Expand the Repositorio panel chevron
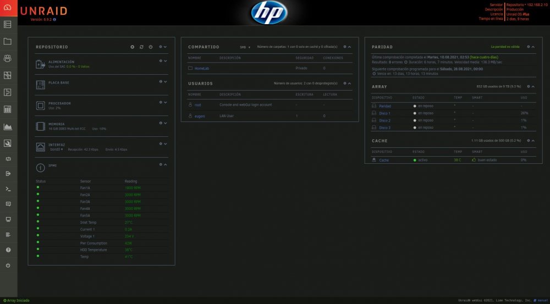 tap(165, 47)
